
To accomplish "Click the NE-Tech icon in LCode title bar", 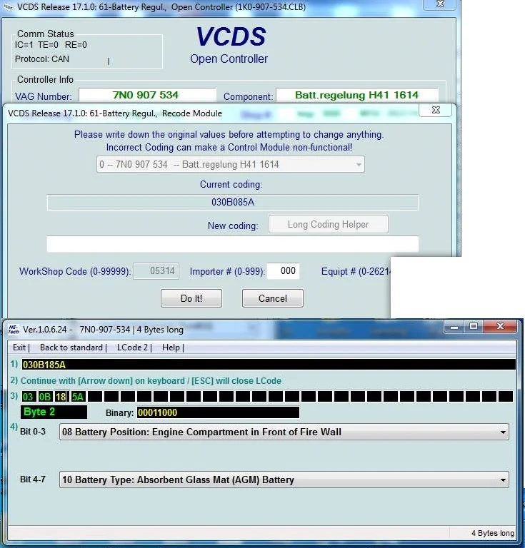I will (14, 330).
